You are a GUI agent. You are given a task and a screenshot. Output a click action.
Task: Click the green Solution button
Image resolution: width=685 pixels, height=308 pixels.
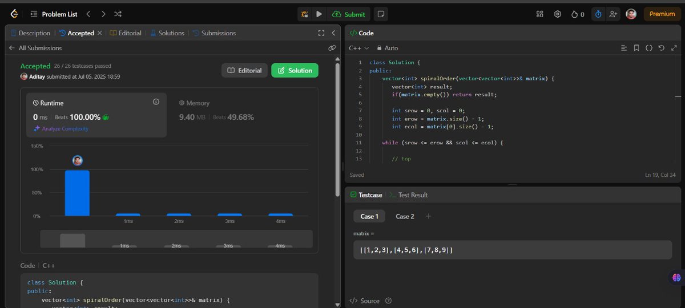click(x=295, y=70)
